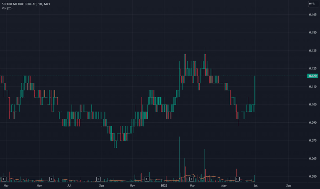This screenshot has width=320, height=189.
Task: Click the tallest volume bar in February 2023
Action: 179,159
